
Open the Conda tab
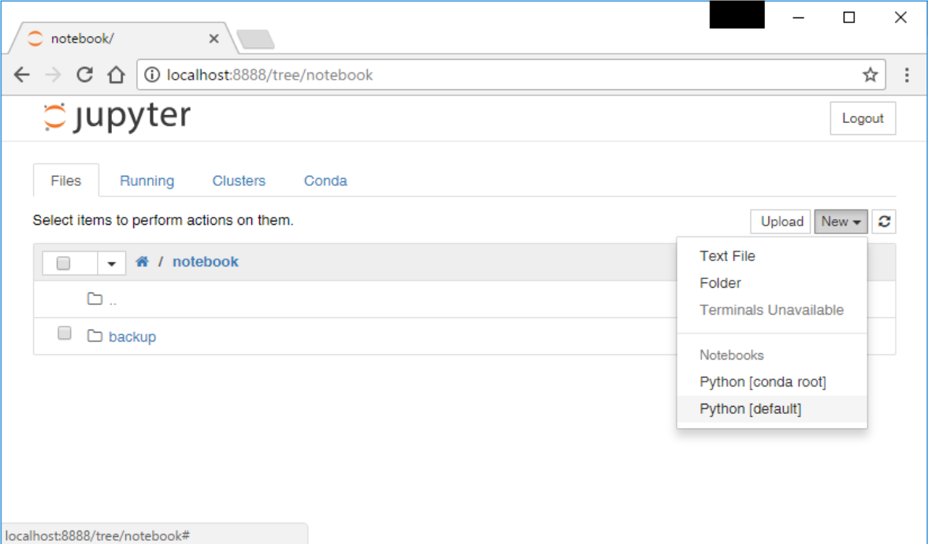pyautogui.click(x=325, y=181)
